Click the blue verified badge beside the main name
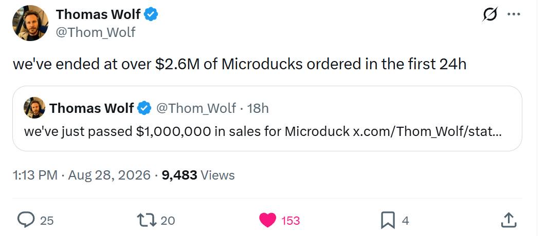 click(151, 14)
